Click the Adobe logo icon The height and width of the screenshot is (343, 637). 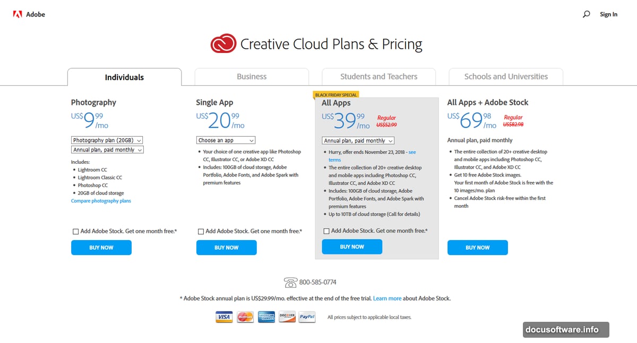17,14
